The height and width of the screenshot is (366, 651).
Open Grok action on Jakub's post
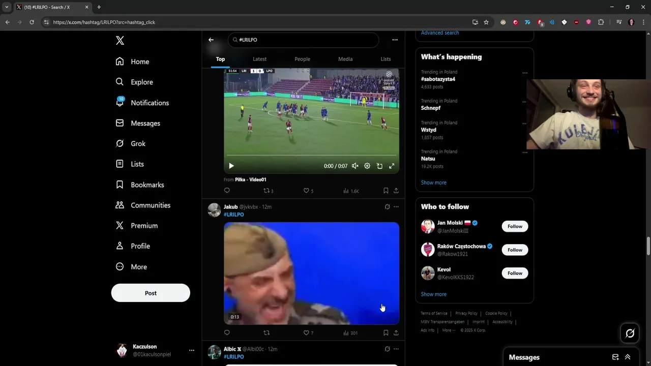[387, 207]
